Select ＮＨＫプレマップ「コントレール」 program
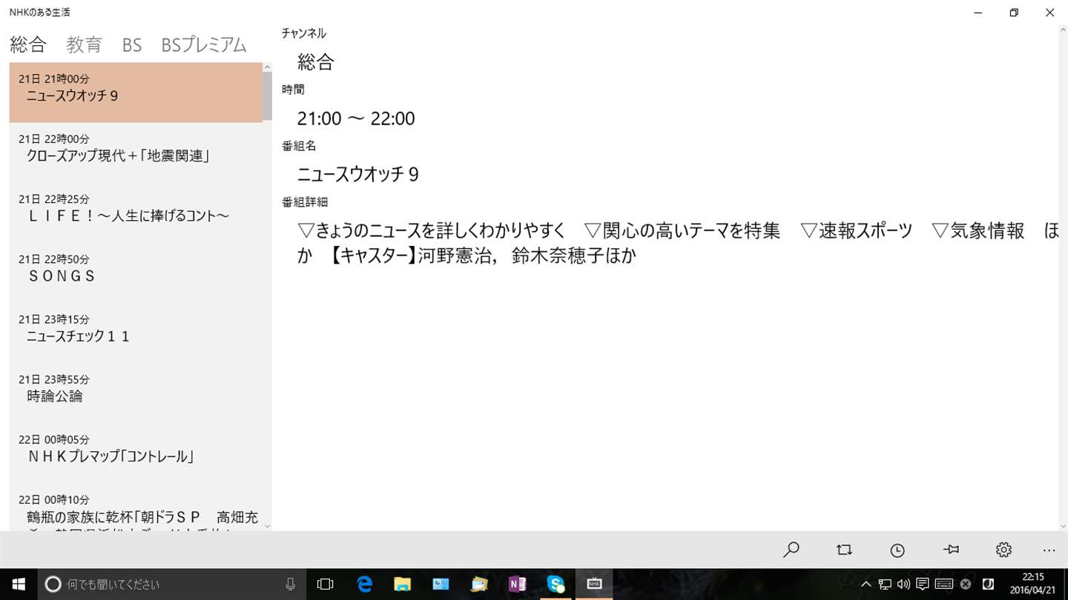 (136, 453)
